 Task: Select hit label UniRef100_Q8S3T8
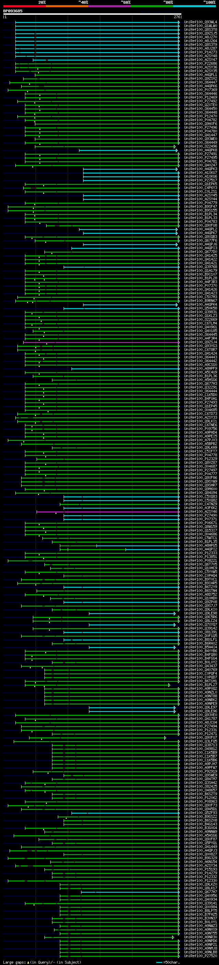(201, 29)
